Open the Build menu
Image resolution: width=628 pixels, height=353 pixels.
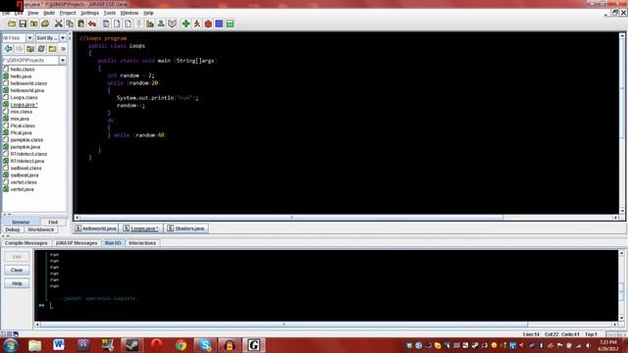(x=49, y=13)
